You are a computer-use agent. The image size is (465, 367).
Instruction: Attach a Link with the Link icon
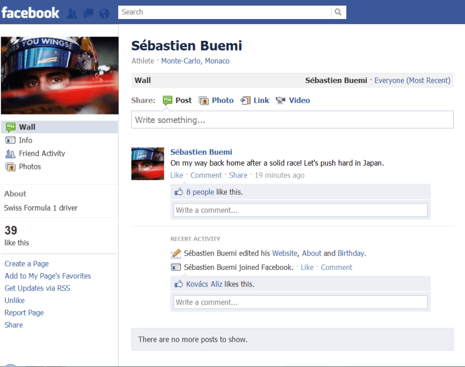[245, 100]
